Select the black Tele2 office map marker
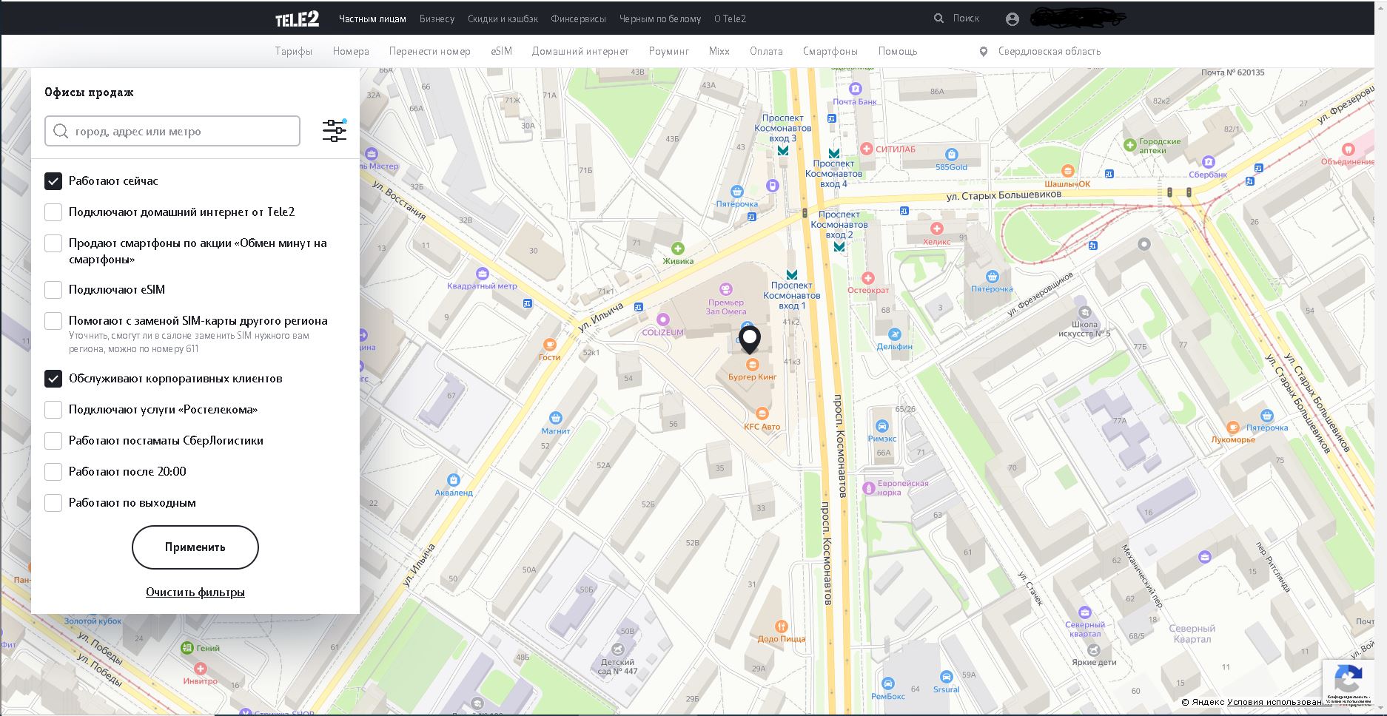Image resolution: width=1387 pixels, height=716 pixels. click(750, 340)
